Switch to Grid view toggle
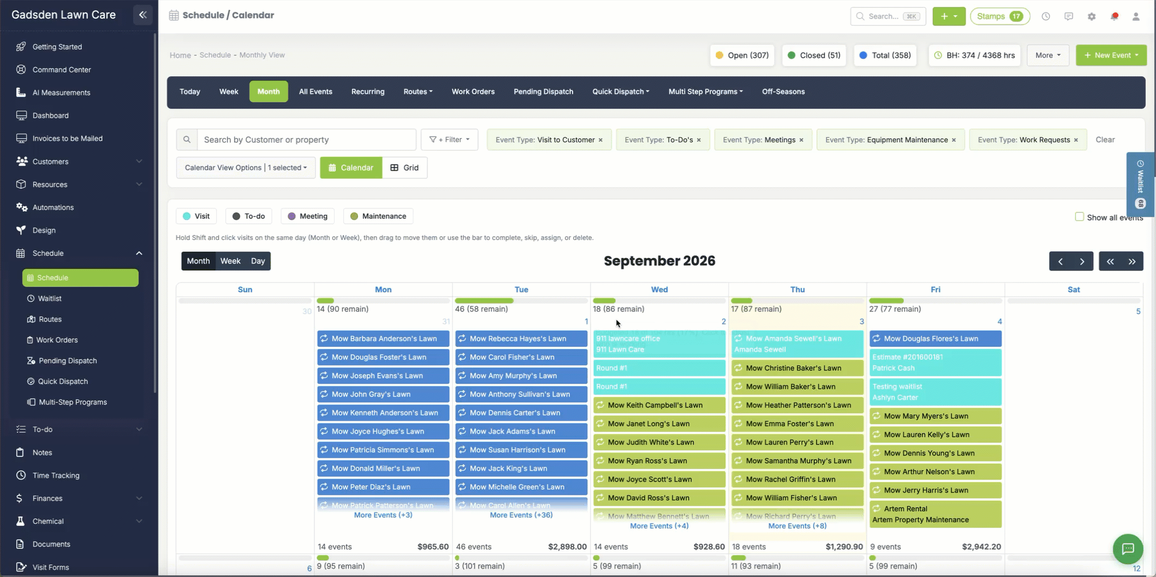The image size is (1156, 577). [x=404, y=167]
